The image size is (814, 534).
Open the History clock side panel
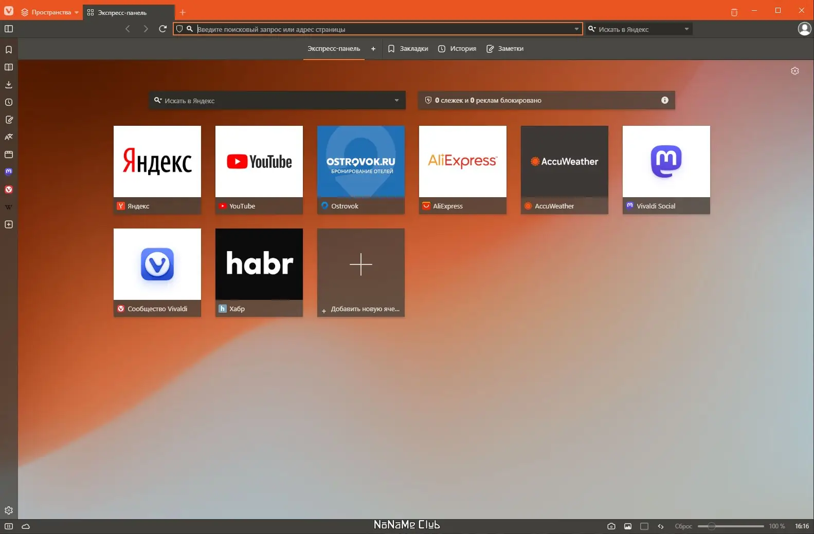(x=9, y=102)
